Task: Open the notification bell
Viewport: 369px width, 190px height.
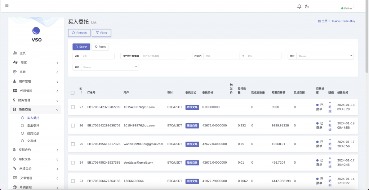Action: point(299,7)
